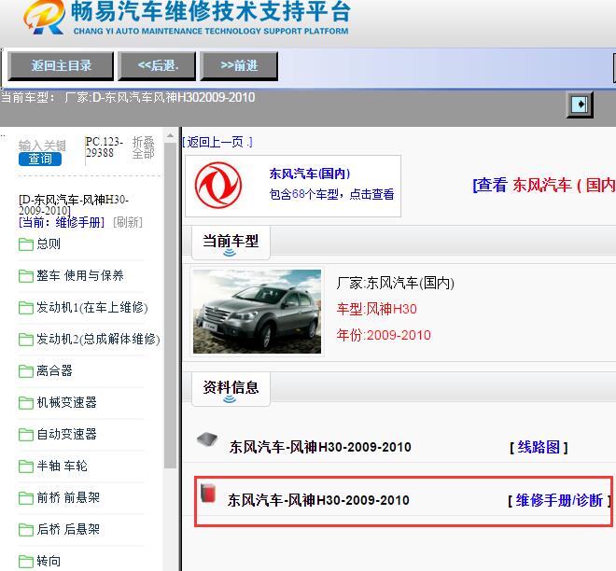Select the 资料信息 tab
Image resolution: width=616 pixels, height=571 pixels.
[231, 389]
